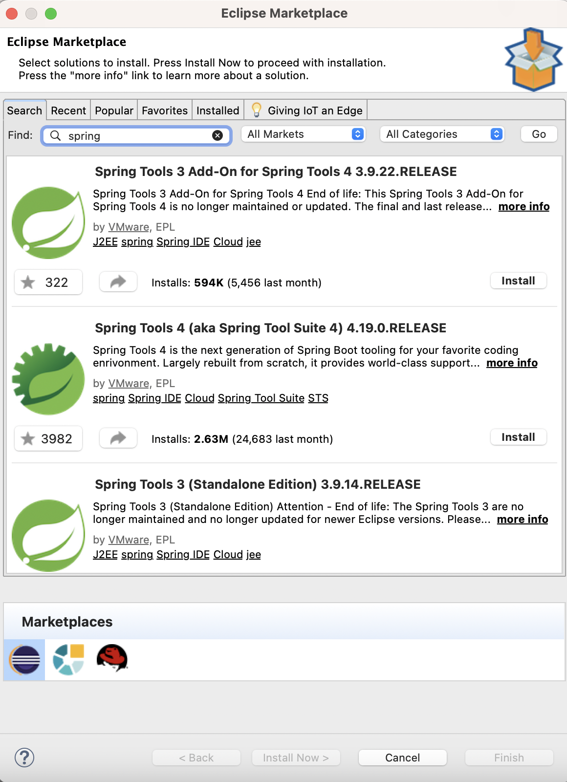Click the Marketplaces heading

[x=67, y=621]
